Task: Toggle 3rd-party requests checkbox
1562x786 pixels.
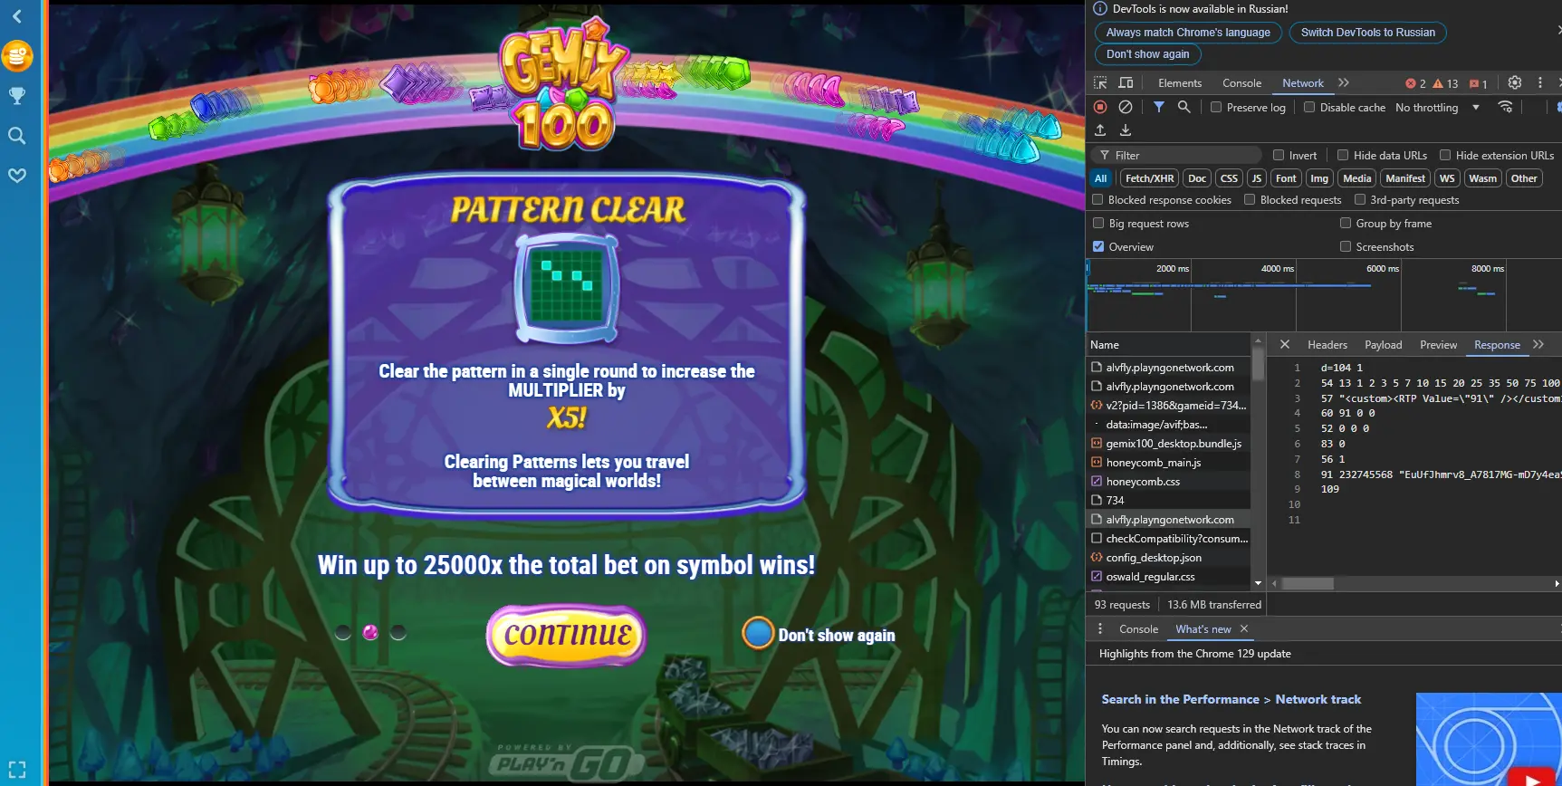Action: point(1359,199)
